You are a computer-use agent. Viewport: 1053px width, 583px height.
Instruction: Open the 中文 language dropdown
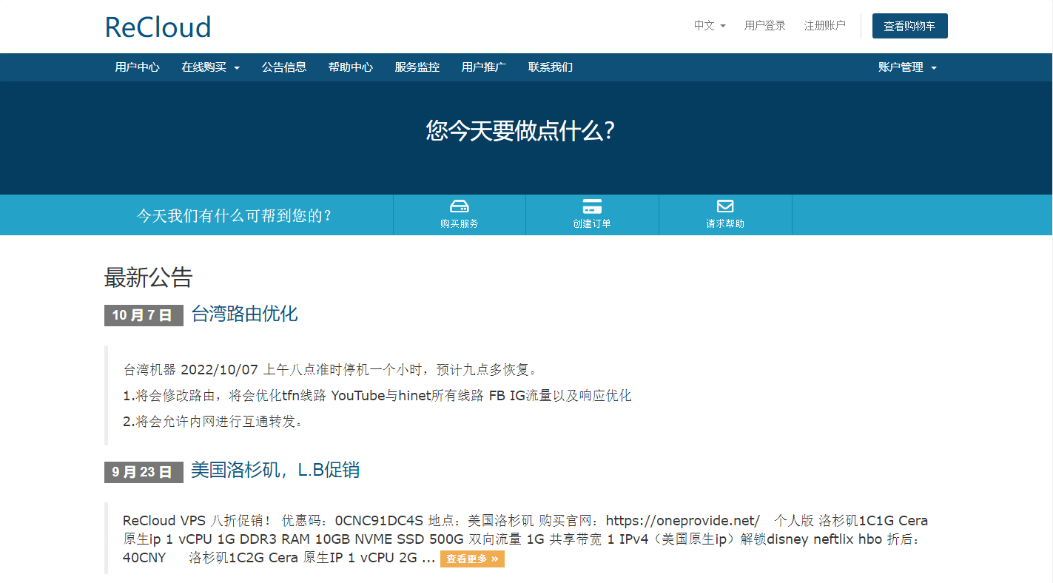pyautogui.click(x=709, y=25)
